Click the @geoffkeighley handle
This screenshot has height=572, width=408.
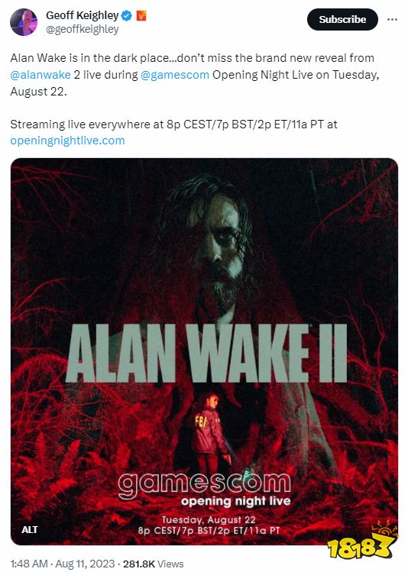tap(82, 30)
